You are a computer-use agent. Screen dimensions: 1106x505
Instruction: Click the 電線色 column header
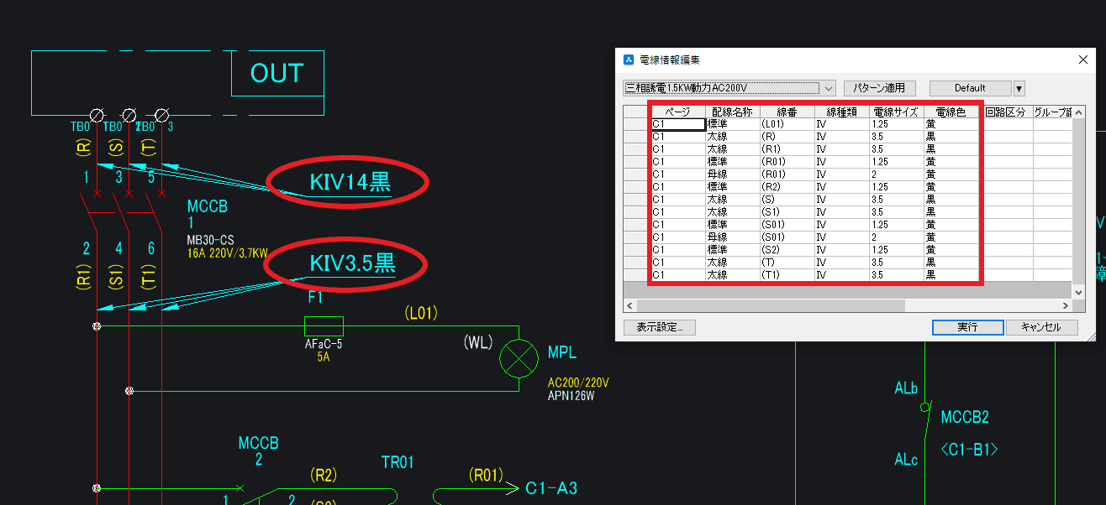pyautogui.click(x=951, y=112)
